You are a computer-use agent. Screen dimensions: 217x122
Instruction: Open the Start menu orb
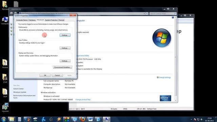click(x=4, y=119)
